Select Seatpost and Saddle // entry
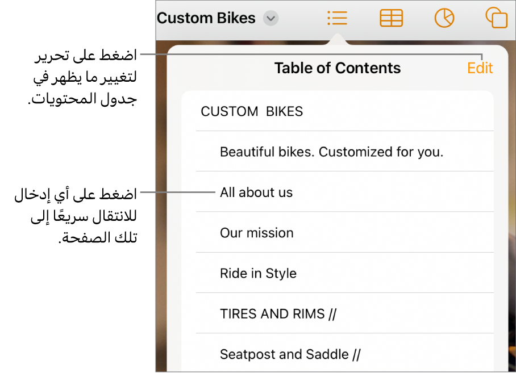 pyautogui.click(x=290, y=355)
